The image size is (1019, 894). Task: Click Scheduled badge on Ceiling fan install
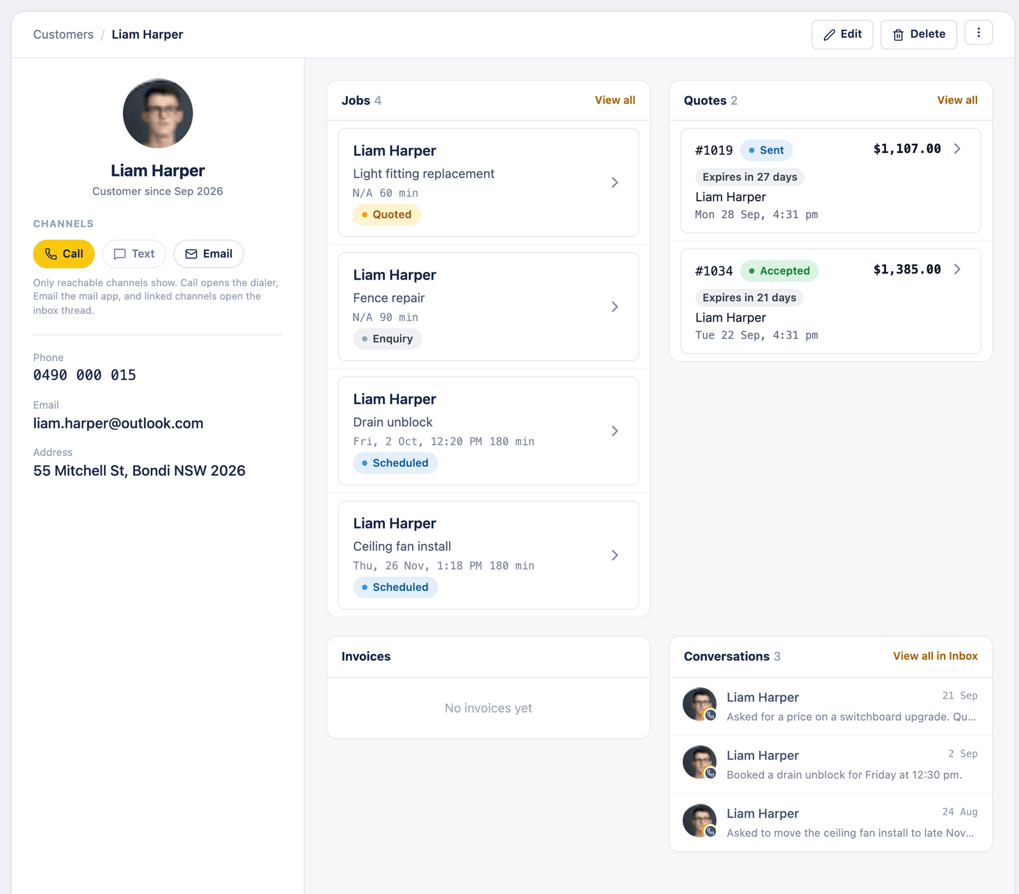point(395,587)
